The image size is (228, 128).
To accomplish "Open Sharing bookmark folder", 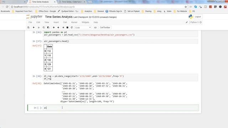I will click(146, 11).
